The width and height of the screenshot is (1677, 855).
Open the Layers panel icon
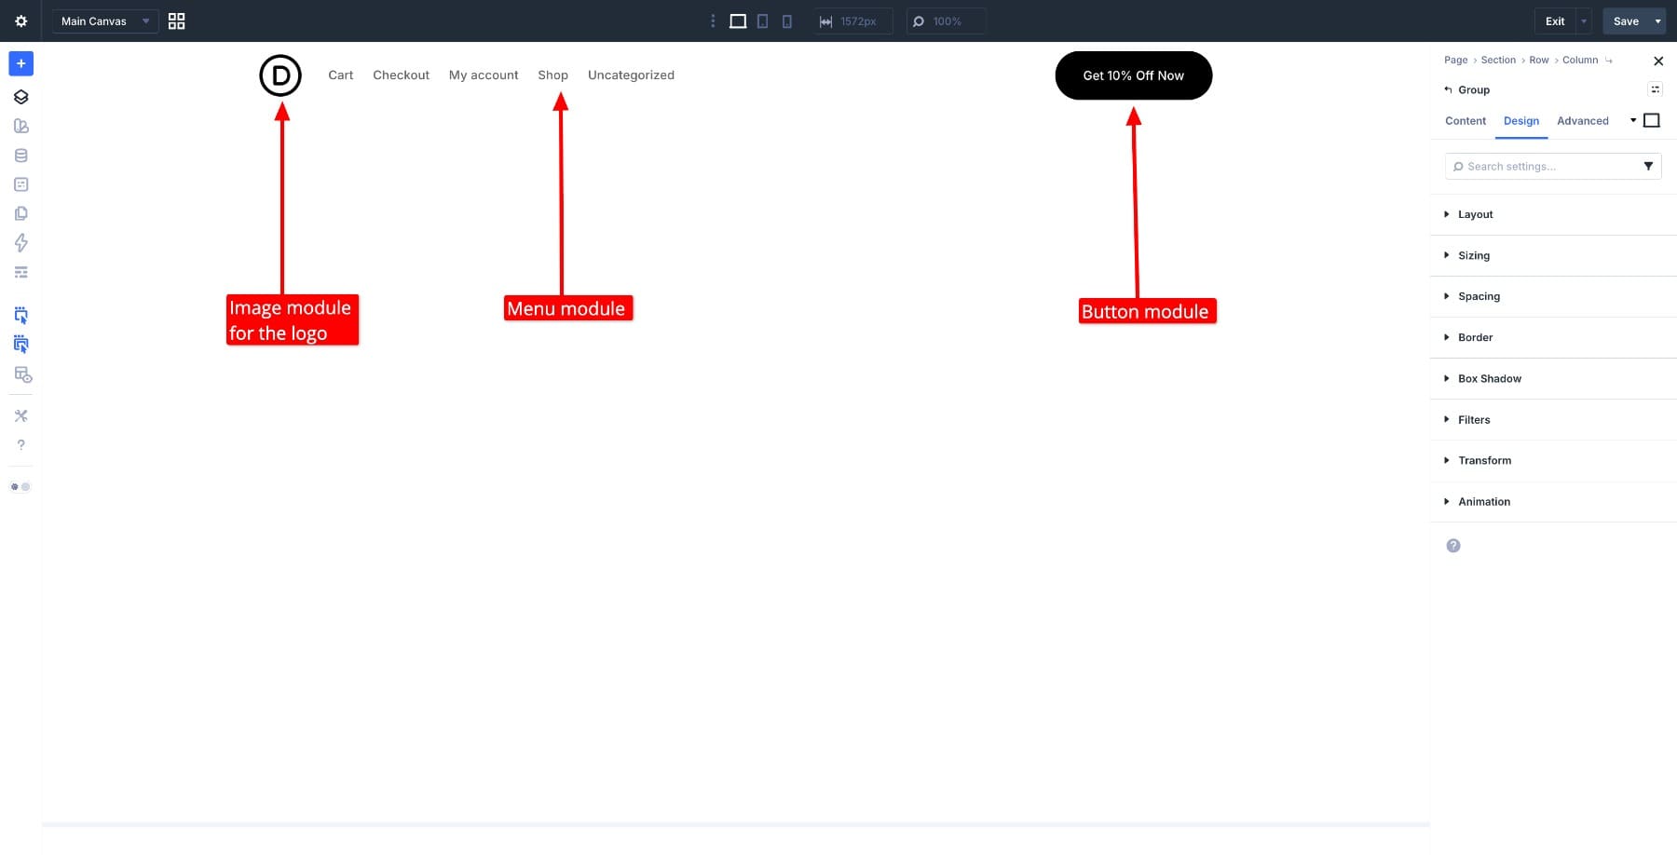[20, 96]
